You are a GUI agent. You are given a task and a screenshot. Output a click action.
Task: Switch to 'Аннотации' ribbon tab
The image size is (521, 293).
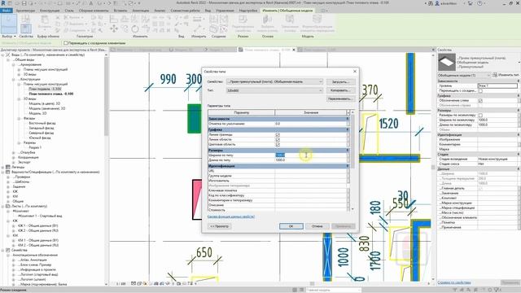pyautogui.click(x=141, y=11)
